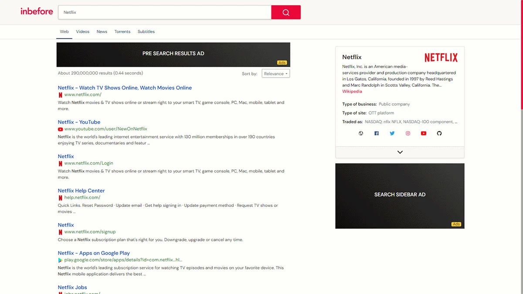Open 'Netflix - Apps on Google Play' result
This screenshot has height=294, width=523.
(94, 253)
